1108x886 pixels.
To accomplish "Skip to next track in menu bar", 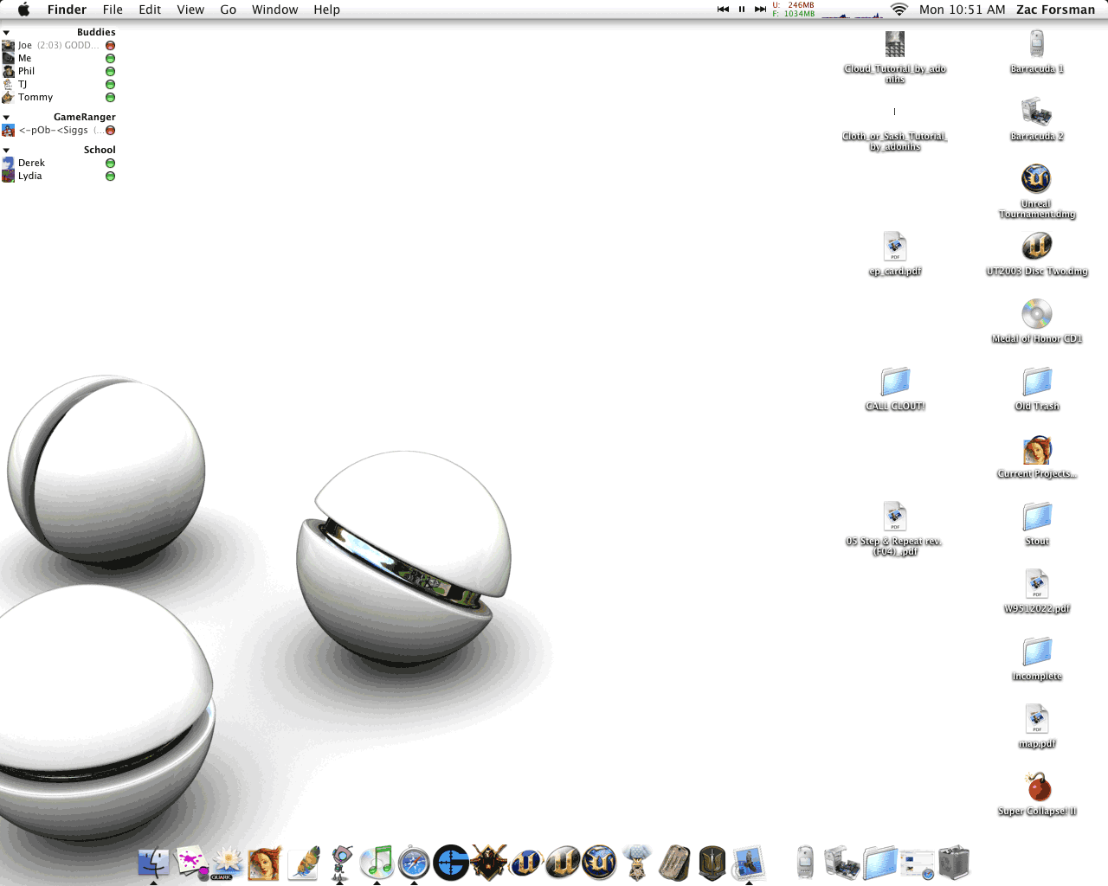I will tap(760, 10).
